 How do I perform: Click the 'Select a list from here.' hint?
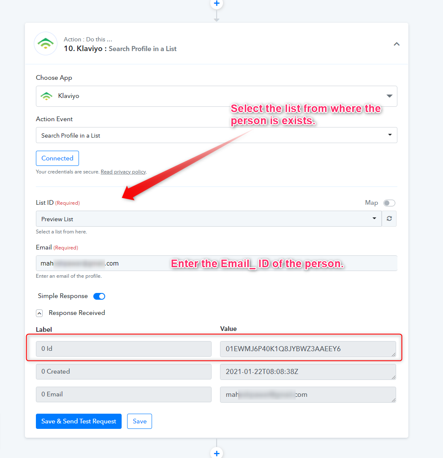61,232
